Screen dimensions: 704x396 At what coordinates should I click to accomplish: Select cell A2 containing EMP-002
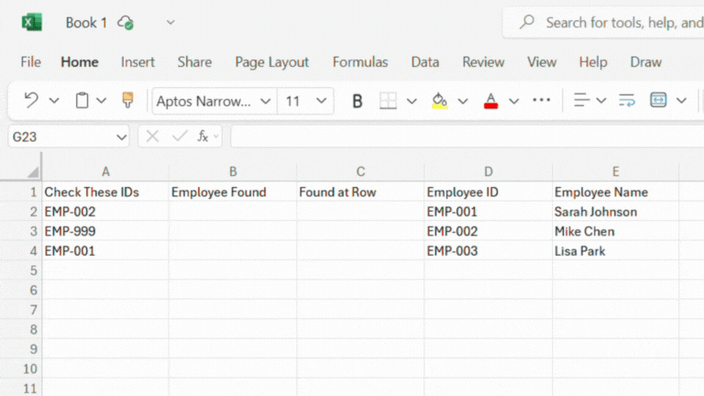click(x=105, y=212)
